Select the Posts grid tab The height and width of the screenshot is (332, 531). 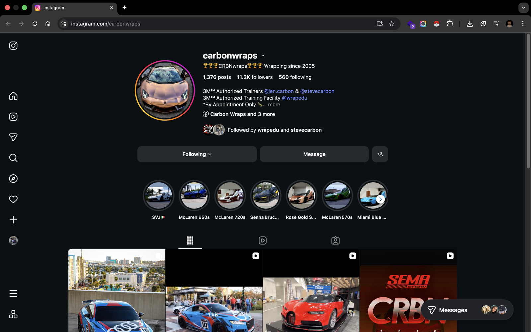pyautogui.click(x=190, y=240)
